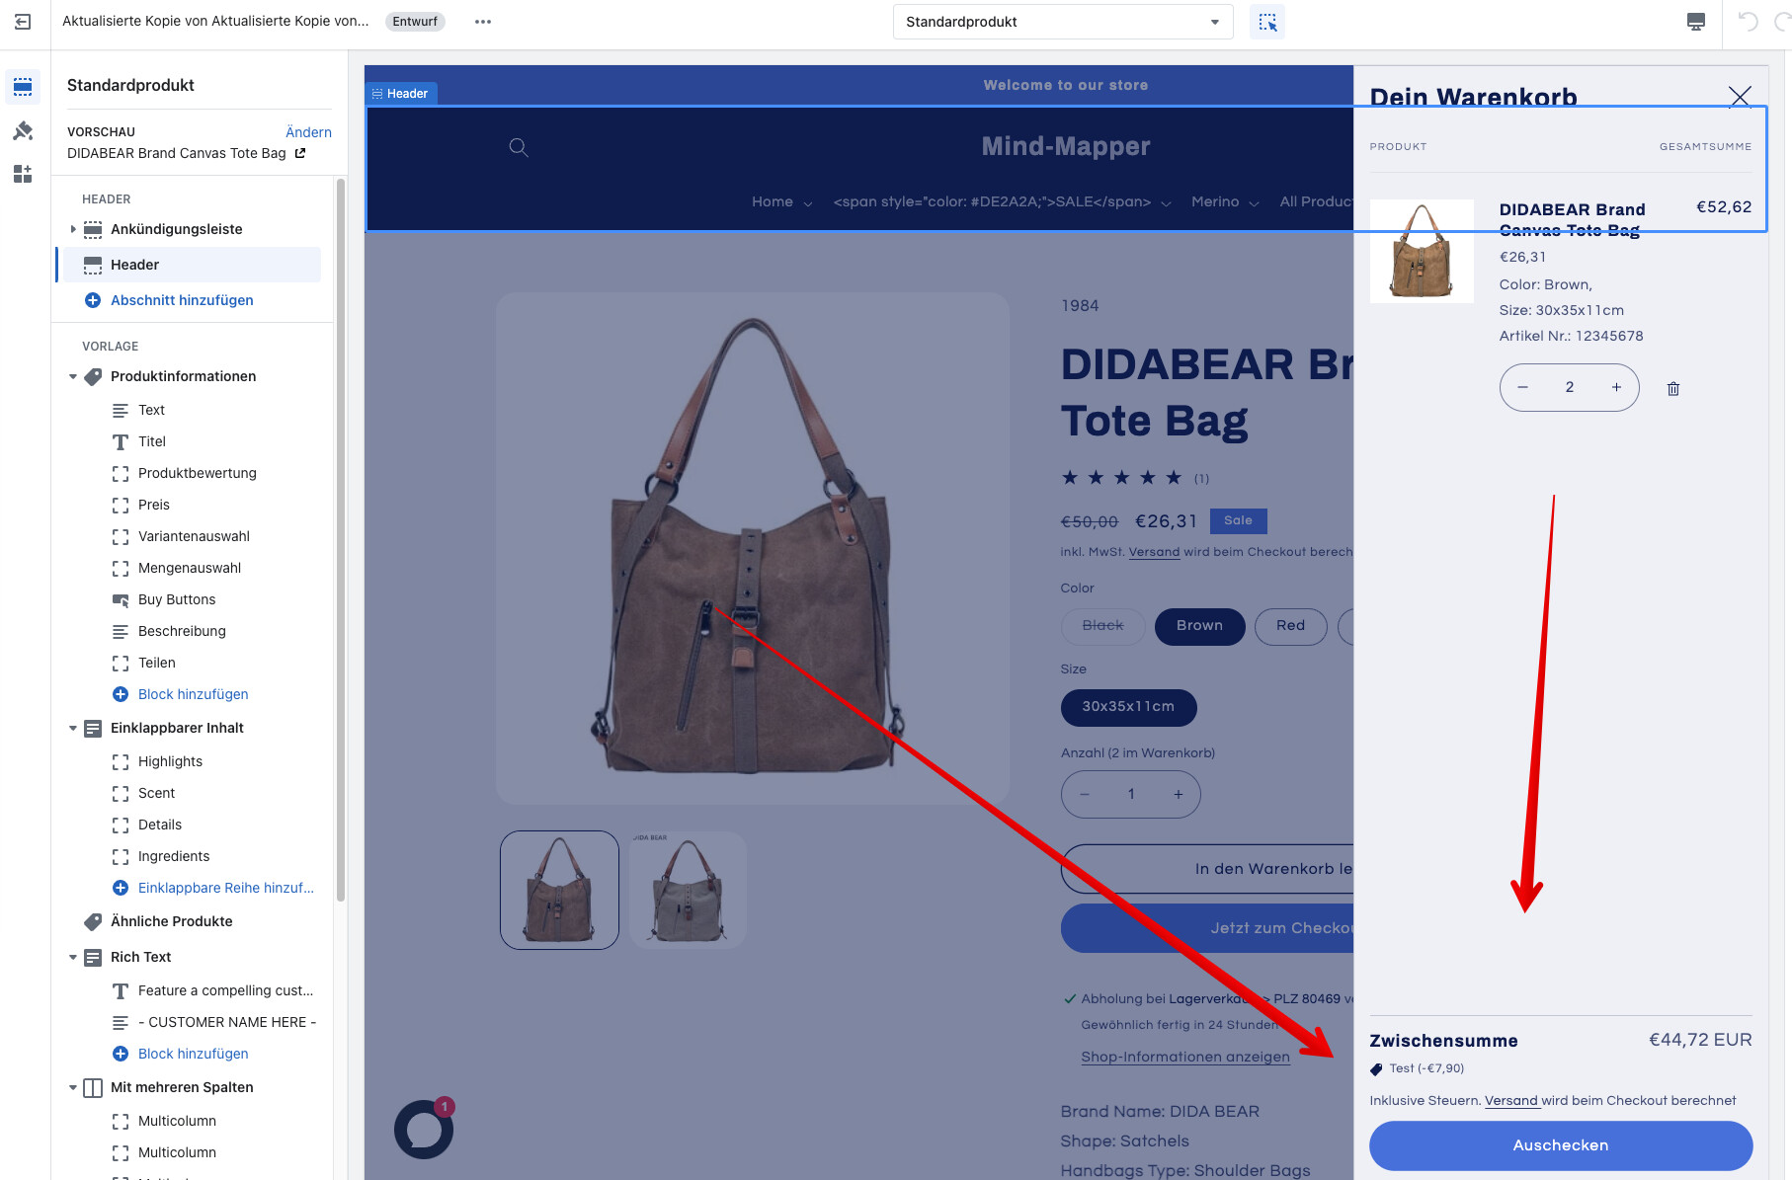Toggle the inspector selection tool icon
Viewport: 1792px width, 1180px height.
tap(1267, 22)
